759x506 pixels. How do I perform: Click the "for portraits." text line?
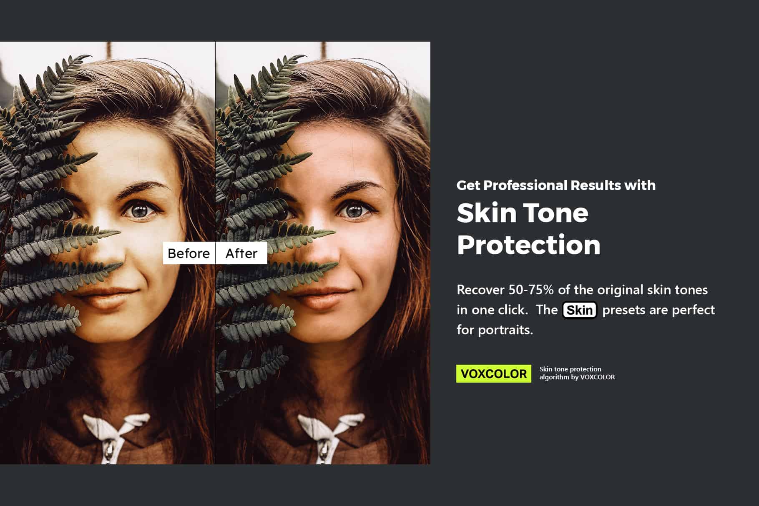pos(495,330)
